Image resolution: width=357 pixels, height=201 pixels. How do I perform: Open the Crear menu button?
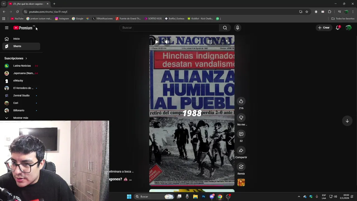point(324,28)
